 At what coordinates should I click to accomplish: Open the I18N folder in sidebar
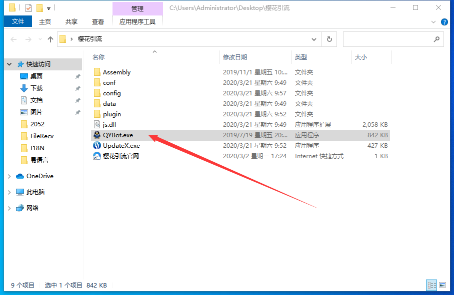(37, 148)
